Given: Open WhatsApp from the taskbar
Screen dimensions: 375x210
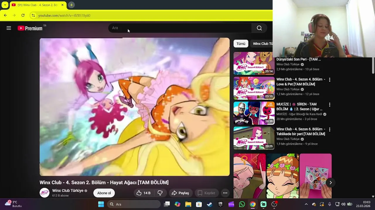Looking at the screenshot, I should pos(242,204).
